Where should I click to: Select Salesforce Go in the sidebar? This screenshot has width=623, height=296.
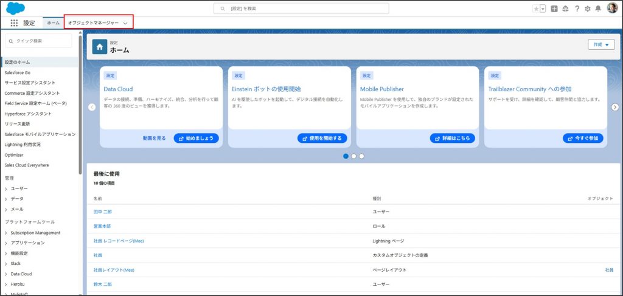coord(17,72)
